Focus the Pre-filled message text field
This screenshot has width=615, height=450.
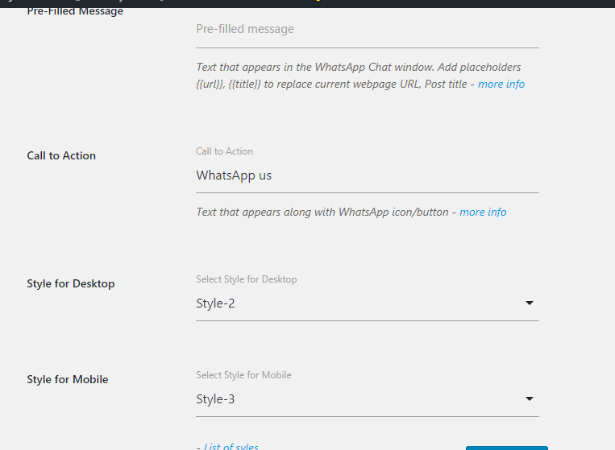tap(367, 30)
